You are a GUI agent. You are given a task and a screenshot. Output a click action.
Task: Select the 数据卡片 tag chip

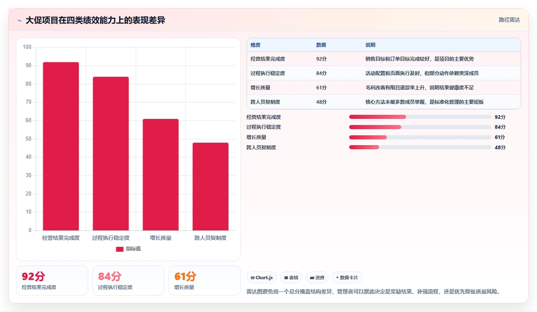(347, 278)
